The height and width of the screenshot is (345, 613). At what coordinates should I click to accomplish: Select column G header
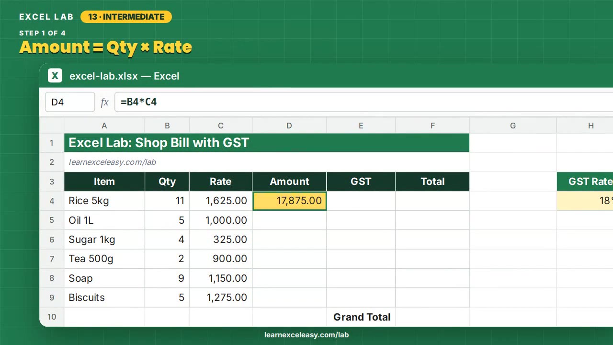click(513, 126)
